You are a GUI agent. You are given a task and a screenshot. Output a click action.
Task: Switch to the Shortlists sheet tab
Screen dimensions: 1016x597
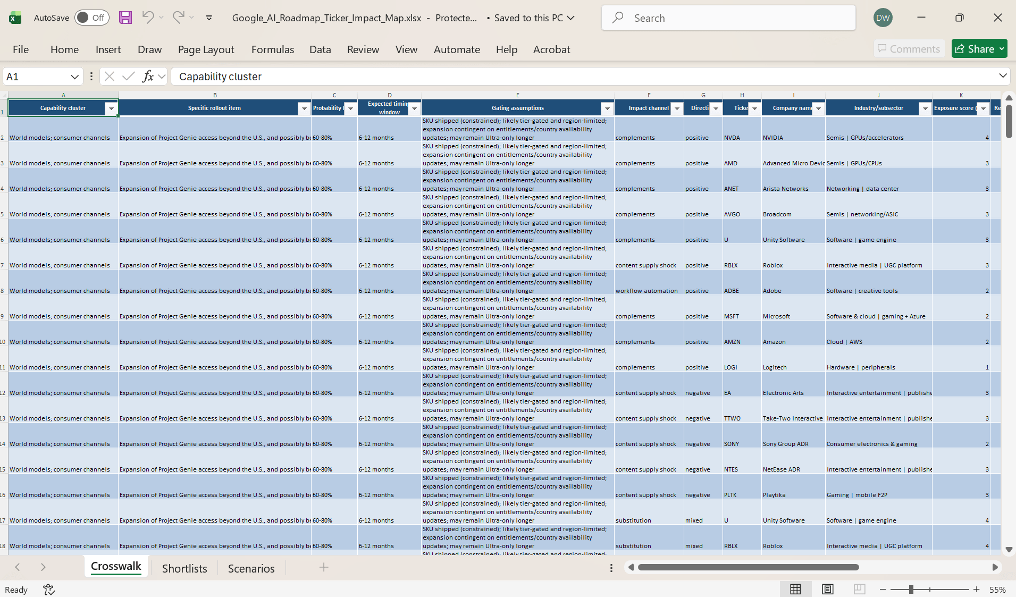[x=184, y=568]
